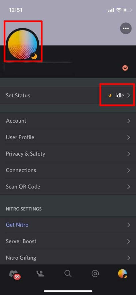Open Account settings

[68, 121]
